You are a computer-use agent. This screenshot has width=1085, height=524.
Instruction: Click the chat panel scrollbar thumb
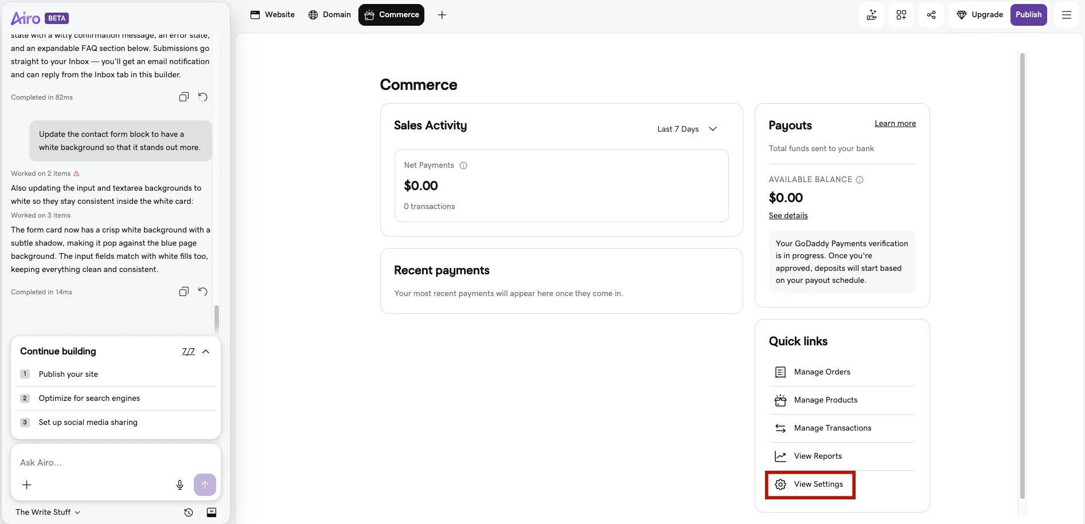[217, 320]
